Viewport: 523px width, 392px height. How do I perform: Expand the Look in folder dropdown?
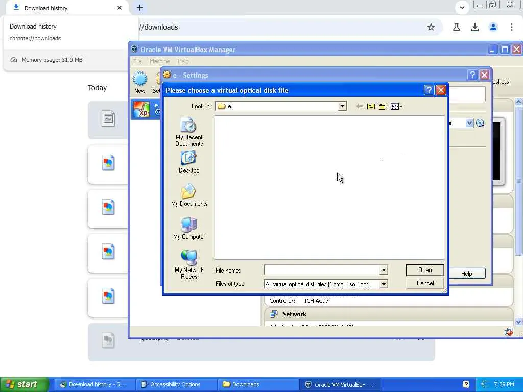pyautogui.click(x=342, y=106)
